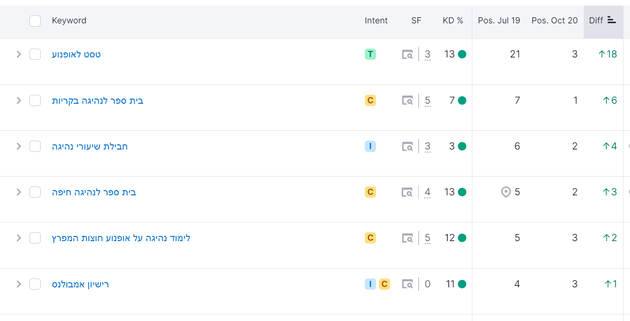Open keyword link לימוד נהיגה על אופנוע חוצות המפרץ
This screenshot has height=321, width=630.
coord(121,238)
